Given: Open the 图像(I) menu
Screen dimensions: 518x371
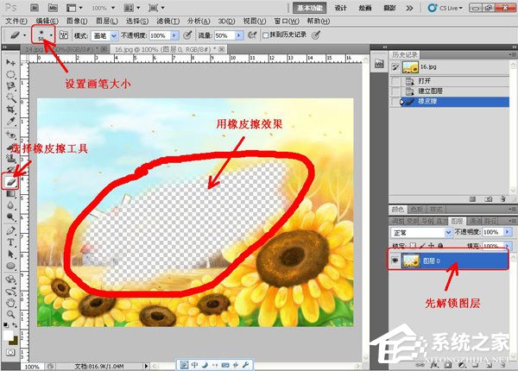Looking at the screenshot, I should point(77,21).
